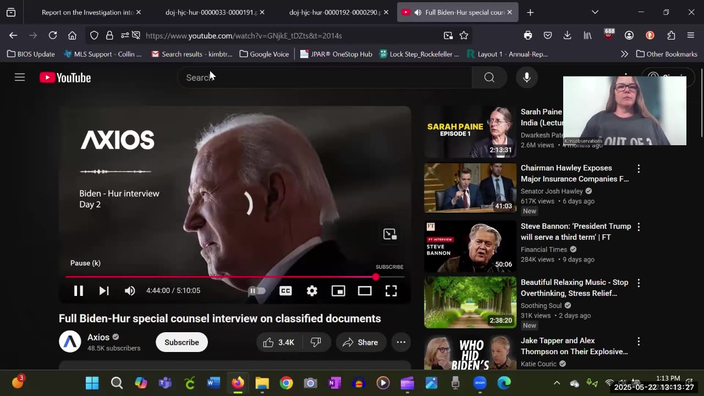The image size is (704, 396).
Task: Open the YouTube guide hamburger menu
Action: (x=20, y=78)
